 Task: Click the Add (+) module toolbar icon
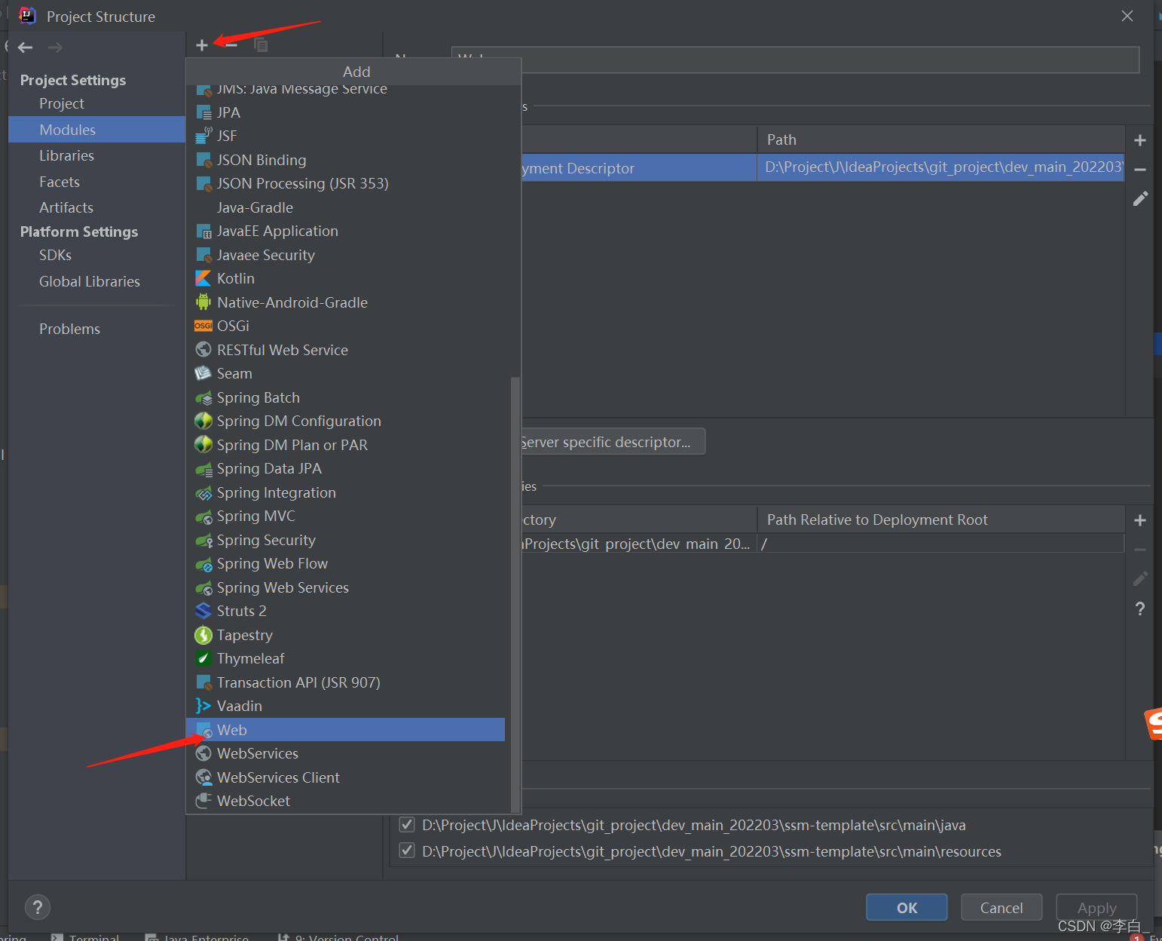pos(201,45)
